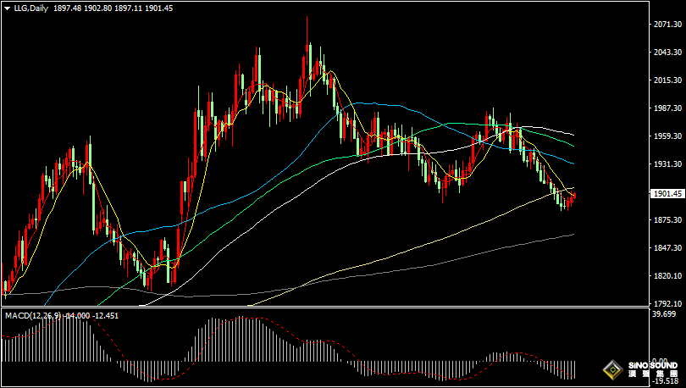The height and width of the screenshot is (388, 686).
Task: Click the 1931.30 price axis label
Action: pos(667,164)
